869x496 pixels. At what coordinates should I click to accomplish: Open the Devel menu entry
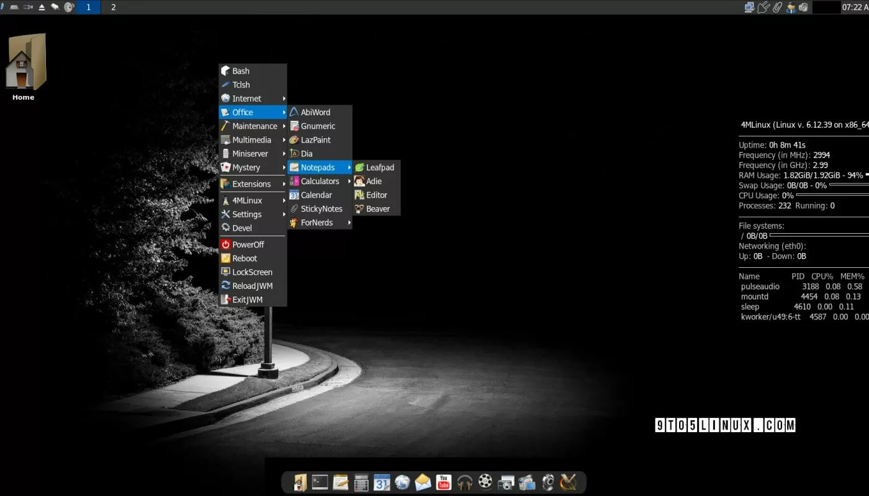click(253, 228)
